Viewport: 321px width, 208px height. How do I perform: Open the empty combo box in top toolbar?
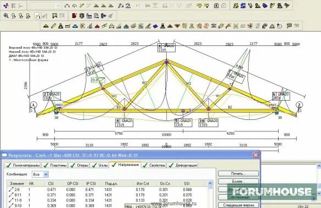point(44,5)
